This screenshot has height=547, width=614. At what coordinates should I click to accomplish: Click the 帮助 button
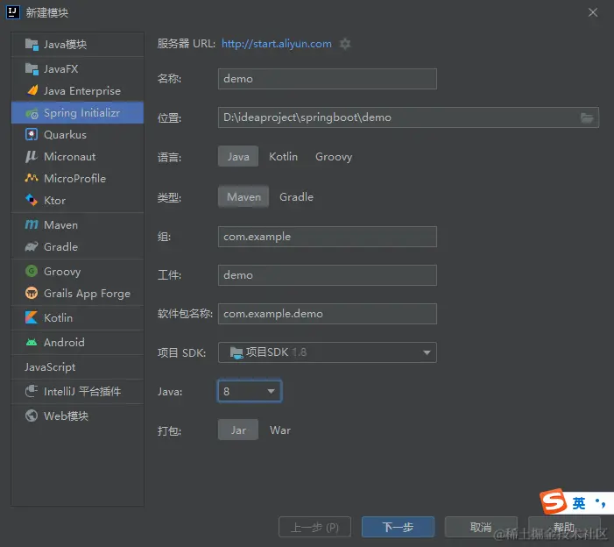click(564, 527)
